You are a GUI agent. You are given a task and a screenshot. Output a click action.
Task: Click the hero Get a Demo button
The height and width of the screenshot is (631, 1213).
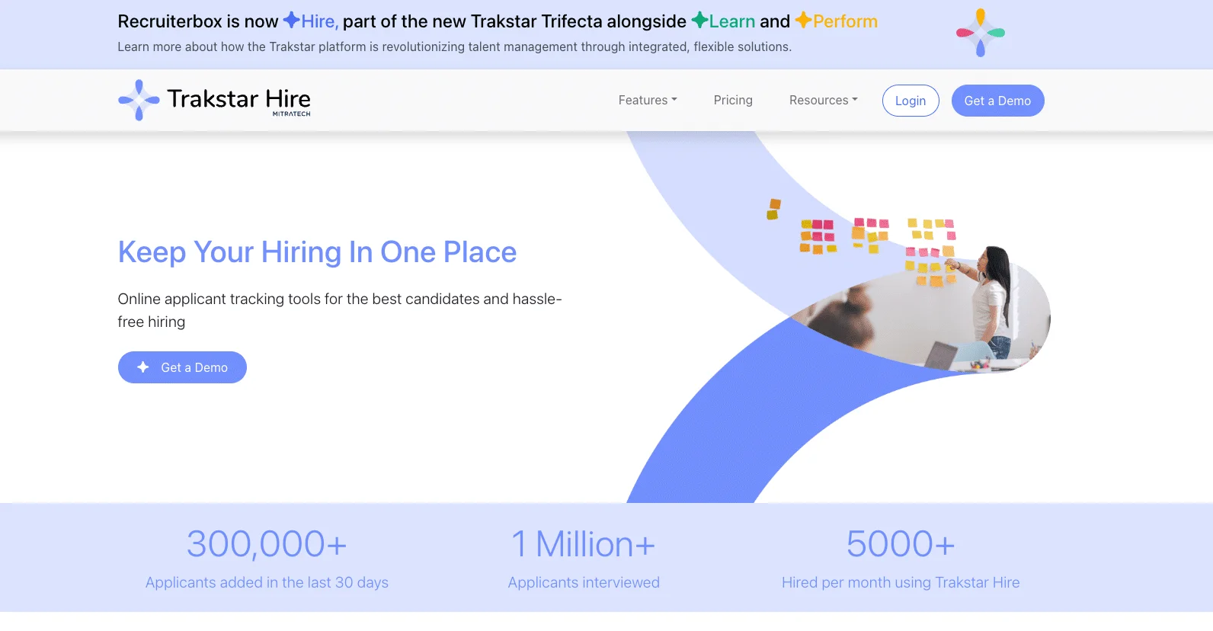[182, 367]
